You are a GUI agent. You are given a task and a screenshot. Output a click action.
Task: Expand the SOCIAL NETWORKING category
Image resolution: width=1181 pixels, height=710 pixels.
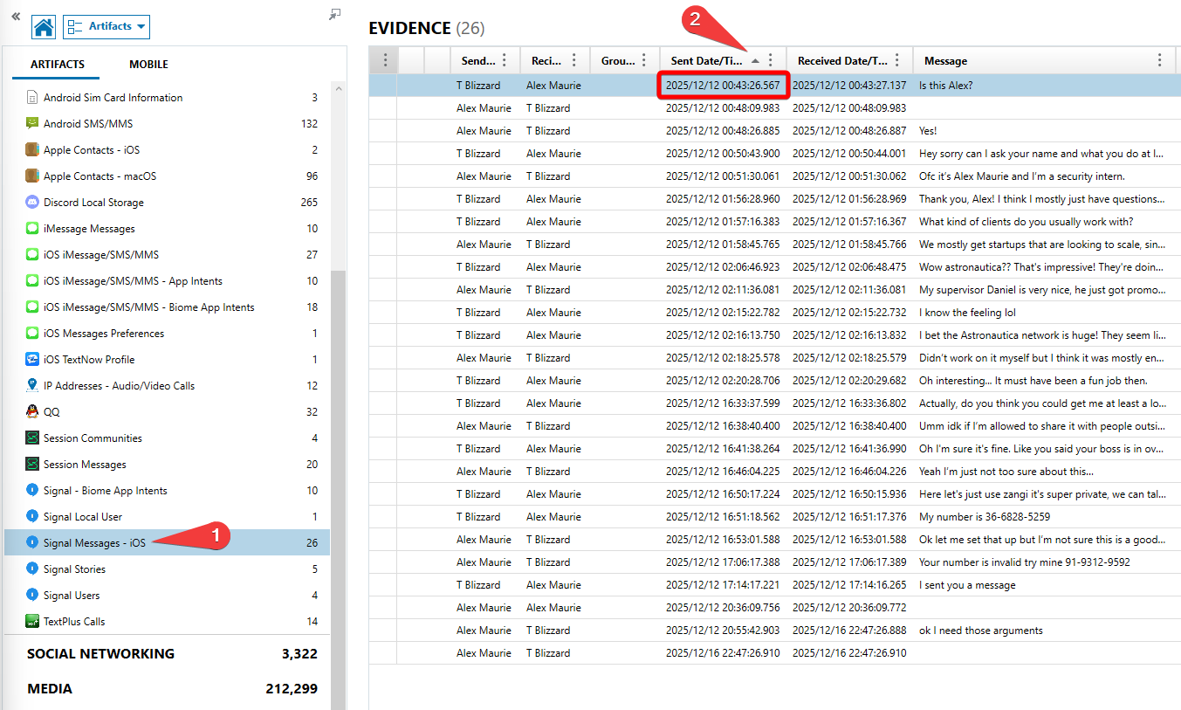[172, 654]
